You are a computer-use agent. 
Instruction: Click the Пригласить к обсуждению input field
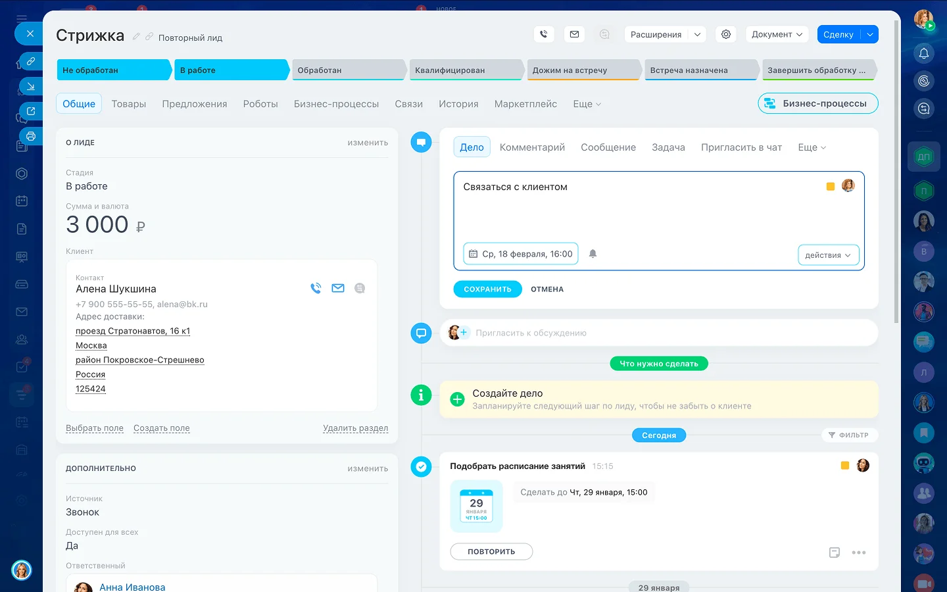(658, 333)
